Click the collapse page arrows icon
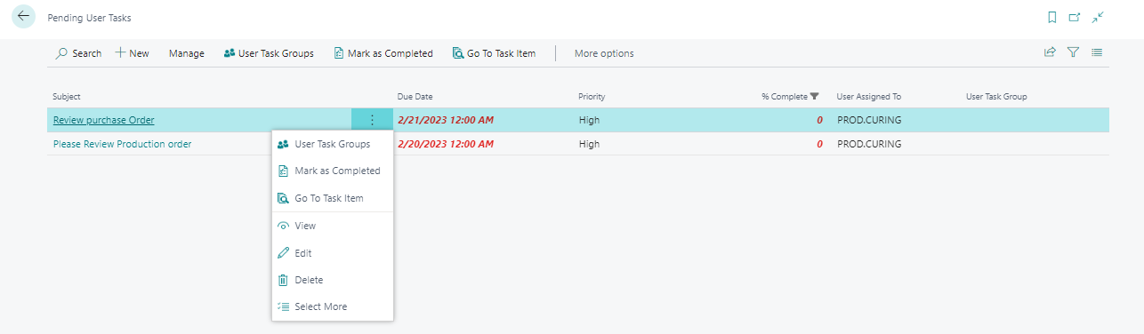 pos(1098,17)
